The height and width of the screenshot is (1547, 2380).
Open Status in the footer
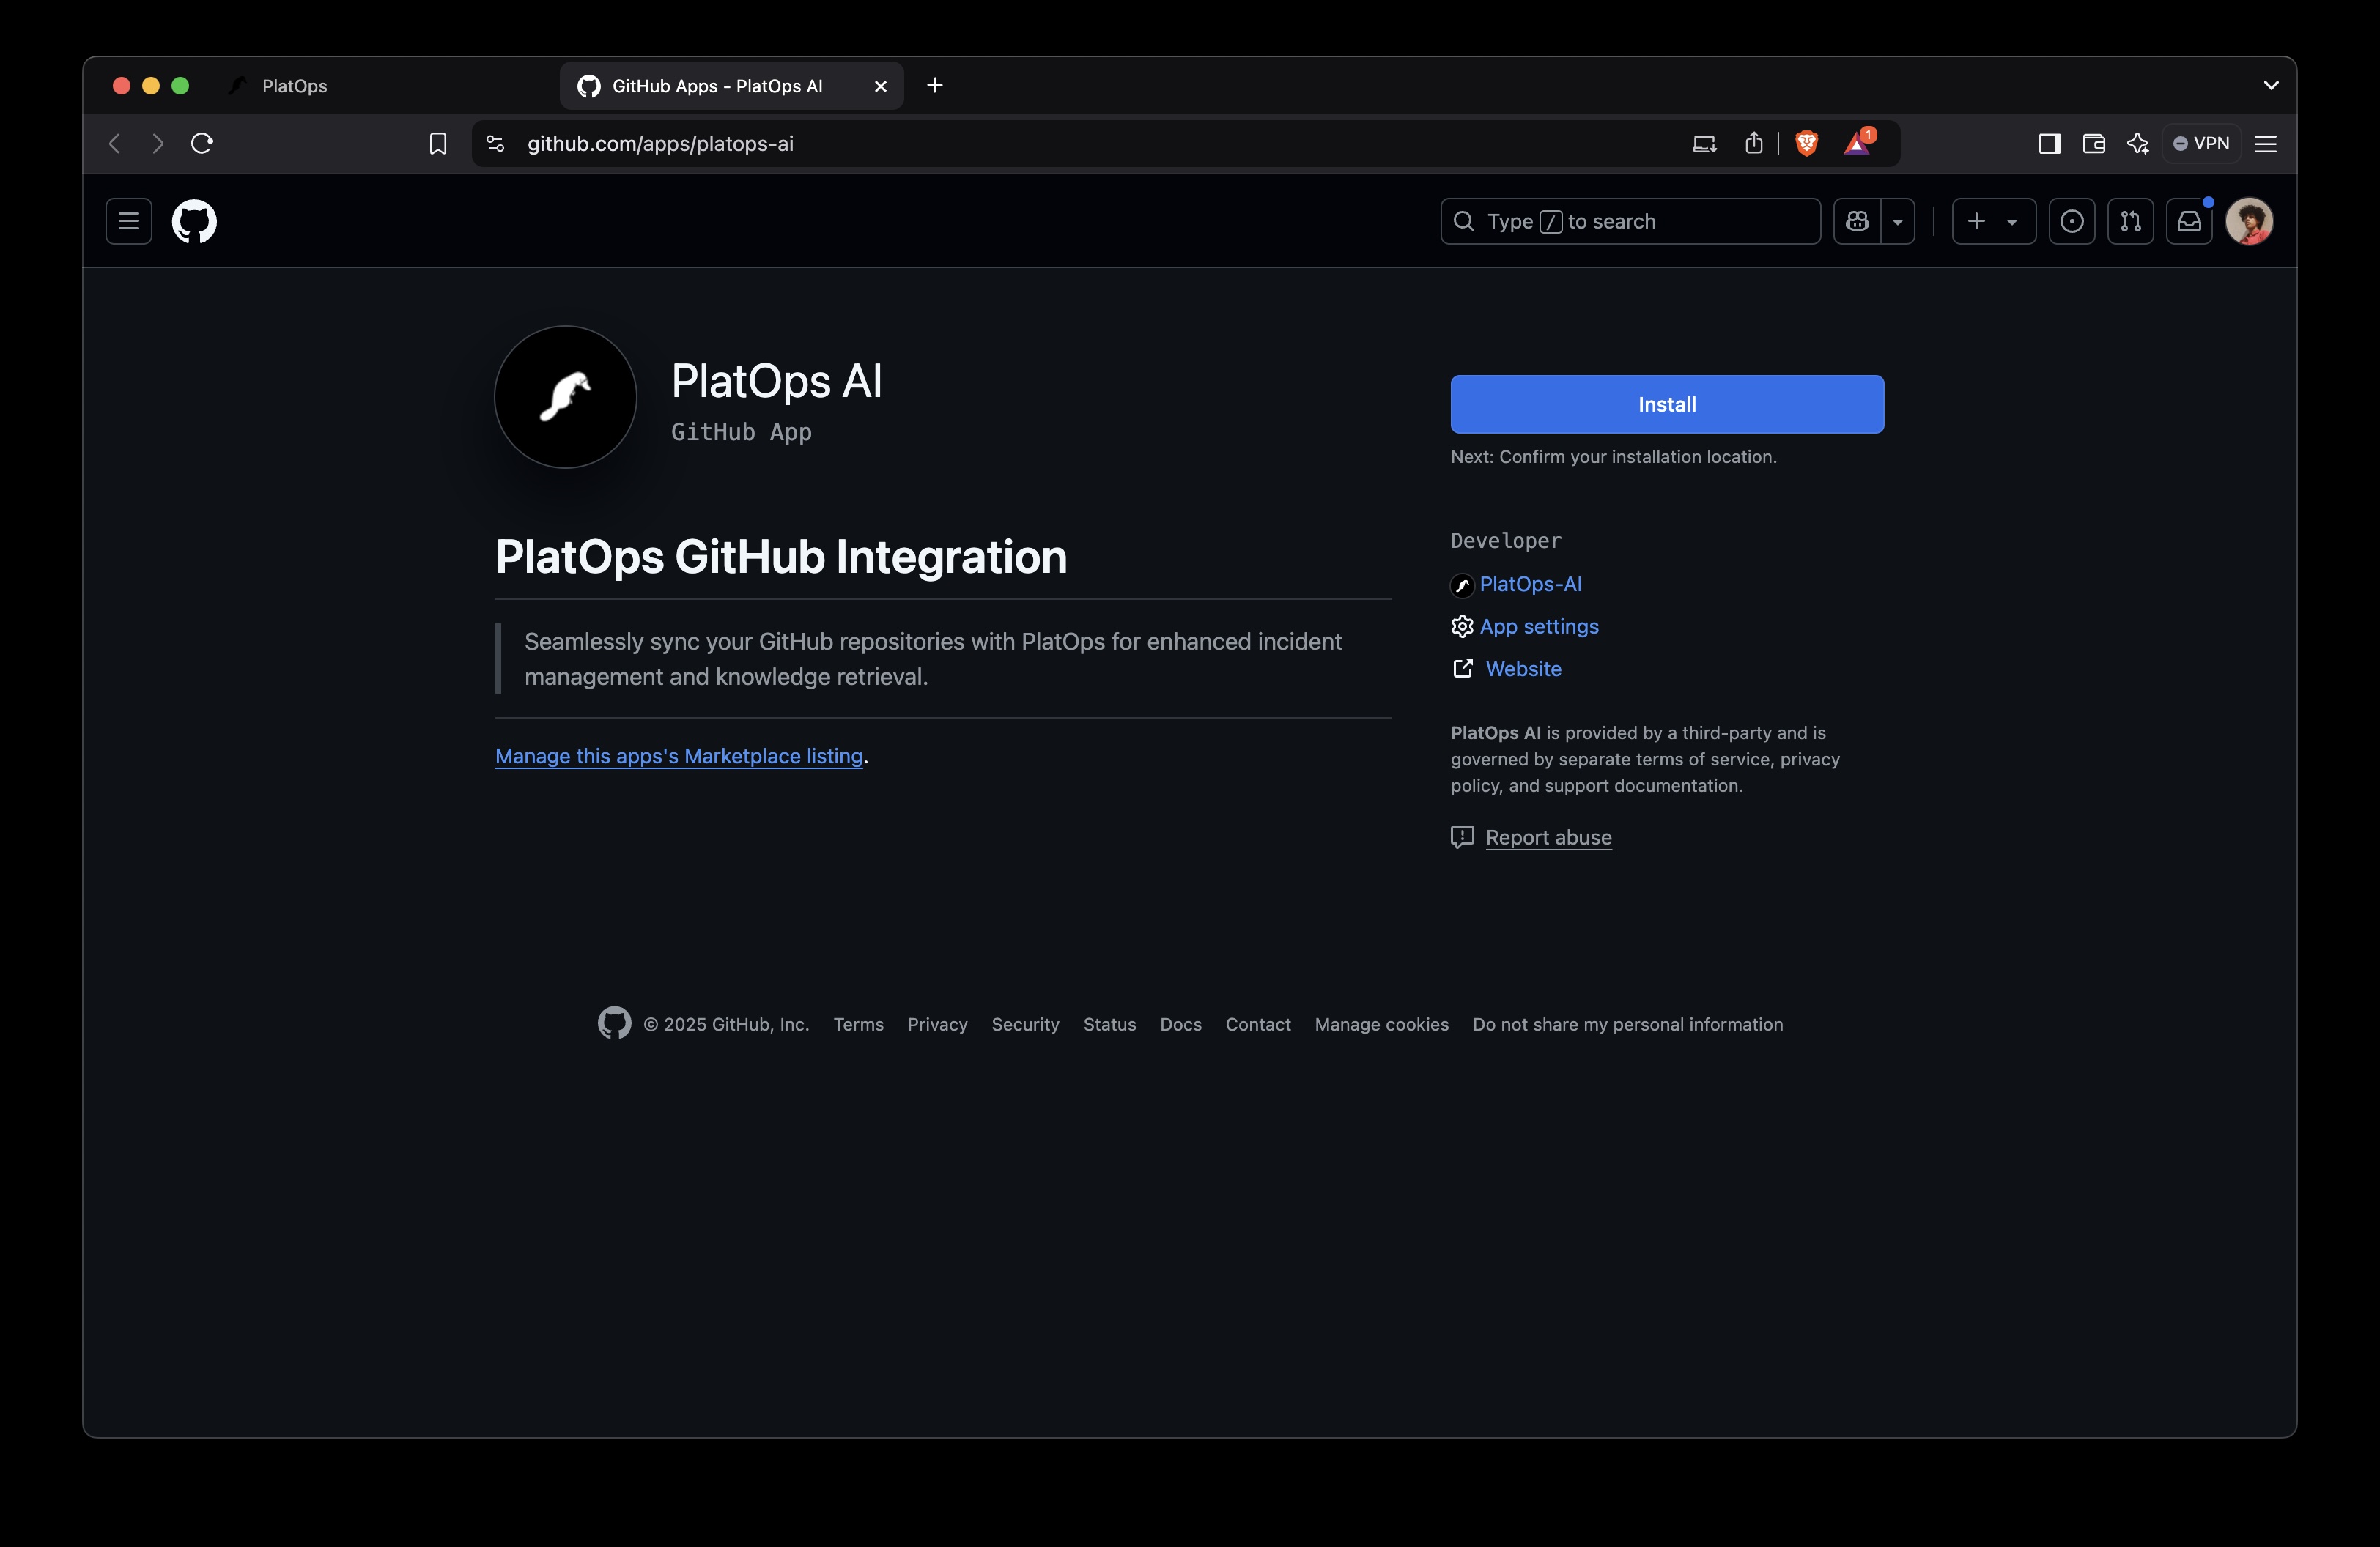(x=1109, y=1024)
